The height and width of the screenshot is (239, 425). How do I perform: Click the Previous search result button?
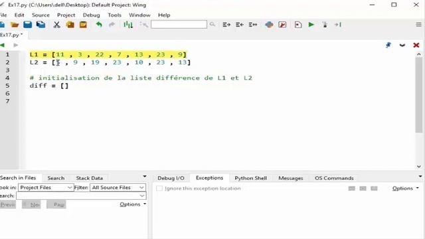coord(8,204)
